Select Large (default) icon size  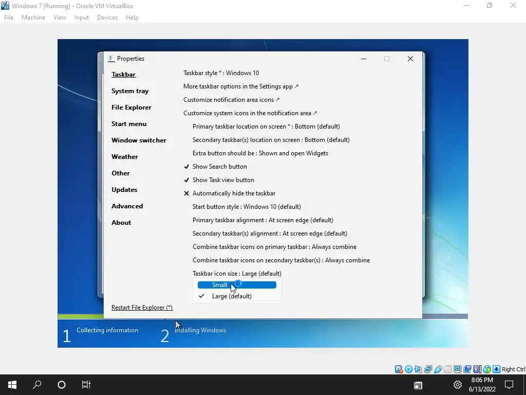click(x=237, y=296)
